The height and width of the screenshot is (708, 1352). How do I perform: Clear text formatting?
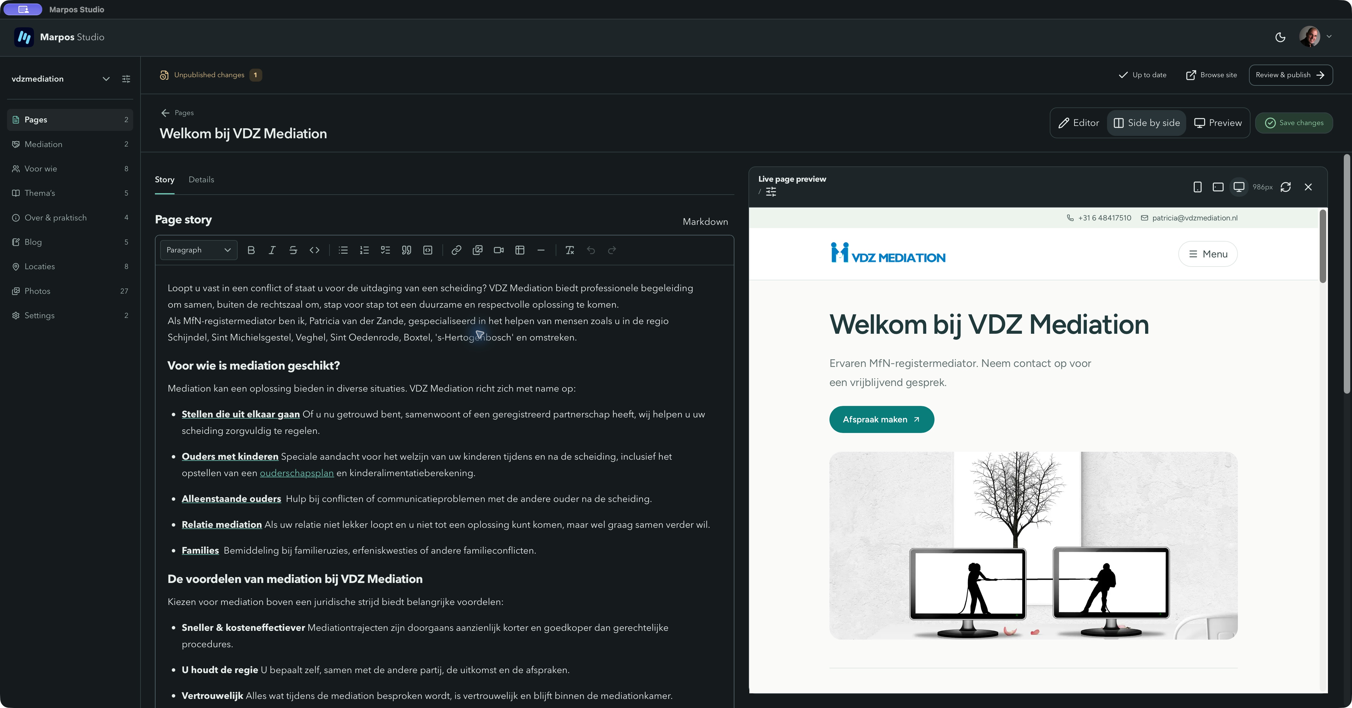click(569, 250)
